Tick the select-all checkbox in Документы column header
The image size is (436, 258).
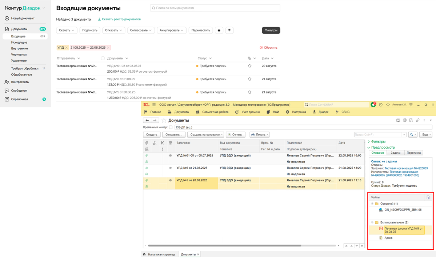[x=103, y=58]
